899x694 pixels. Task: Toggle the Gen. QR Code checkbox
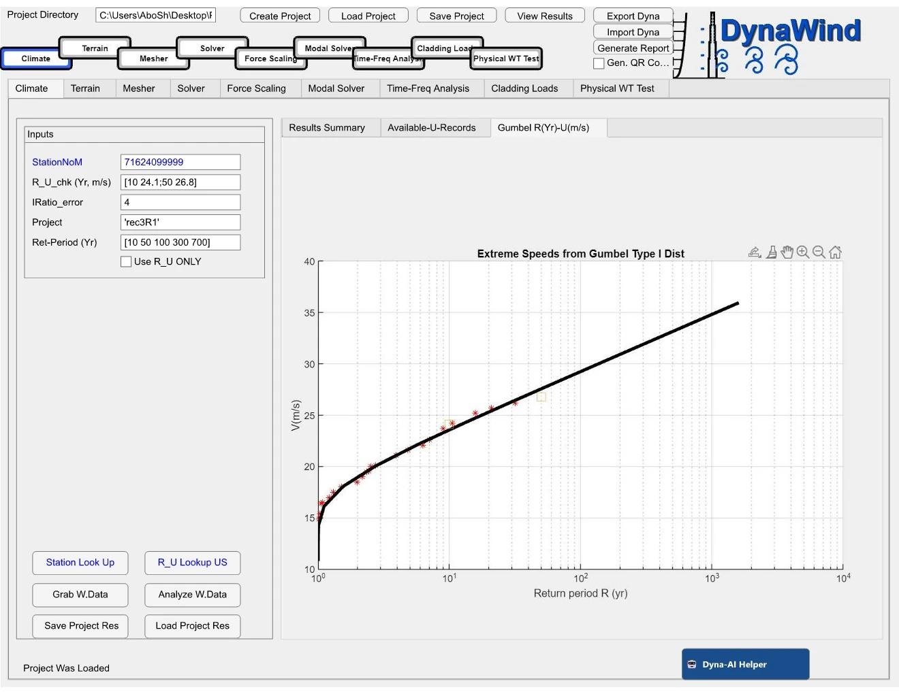click(599, 63)
